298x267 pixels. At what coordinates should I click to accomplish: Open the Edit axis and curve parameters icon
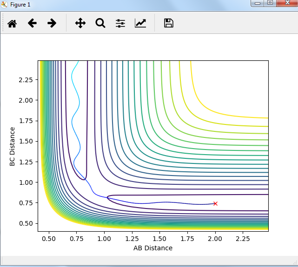point(140,23)
